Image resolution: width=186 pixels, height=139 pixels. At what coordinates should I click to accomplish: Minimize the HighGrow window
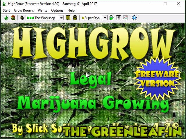coord(152,4)
